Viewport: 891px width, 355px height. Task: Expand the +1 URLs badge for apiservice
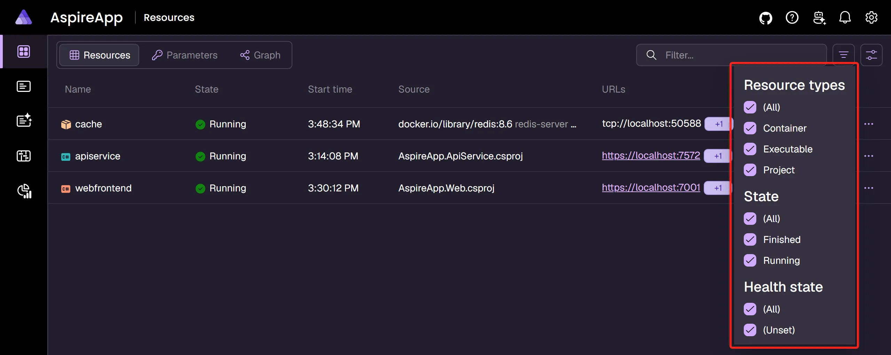(x=718, y=156)
